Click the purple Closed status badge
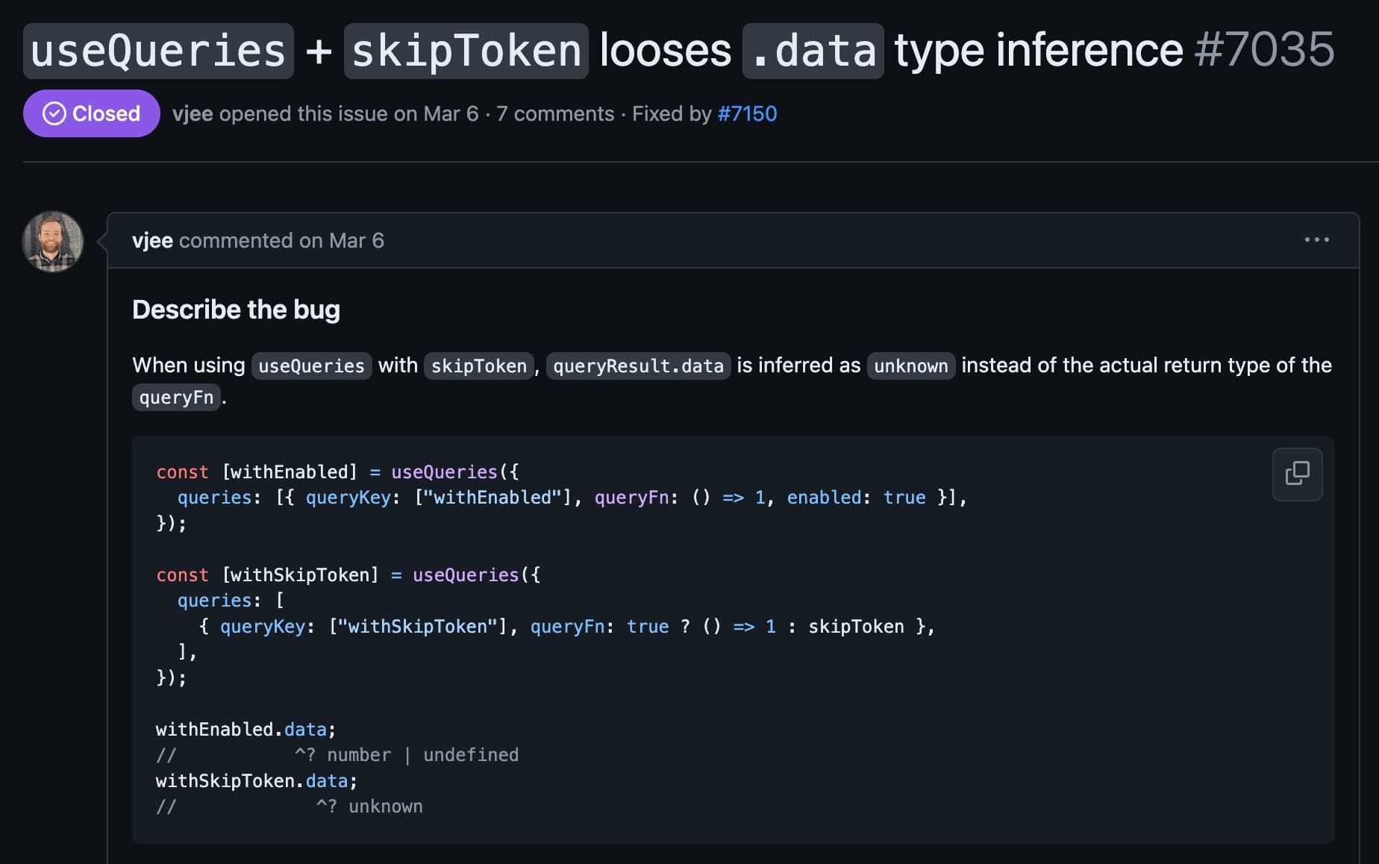1379x864 pixels. [x=91, y=113]
